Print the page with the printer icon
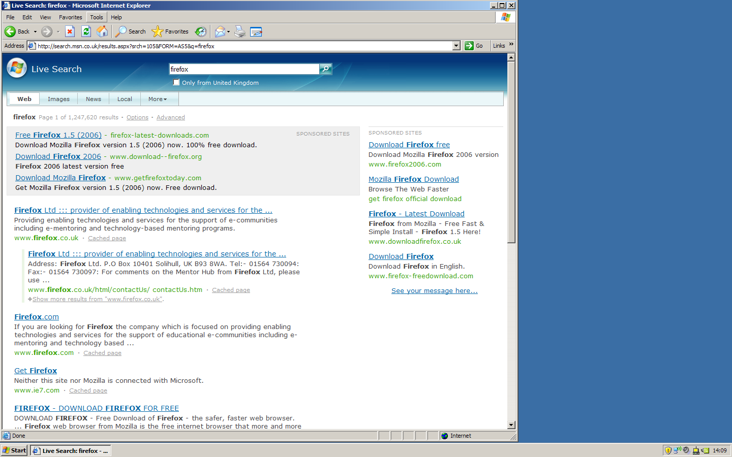 pos(240,31)
